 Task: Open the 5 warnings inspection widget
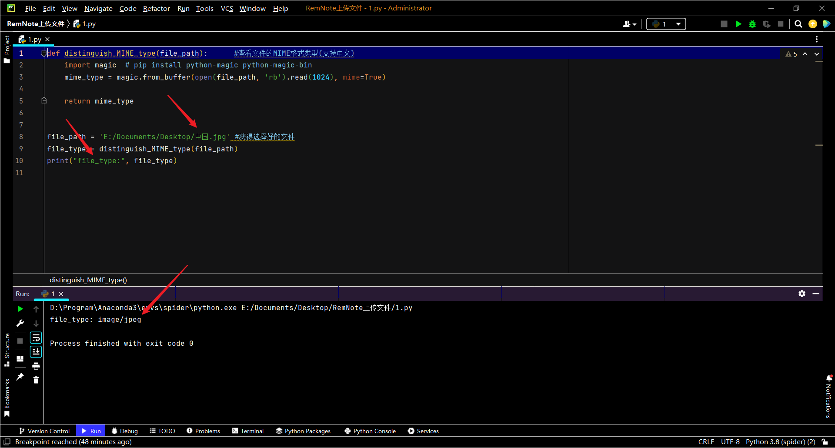[791, 54]
